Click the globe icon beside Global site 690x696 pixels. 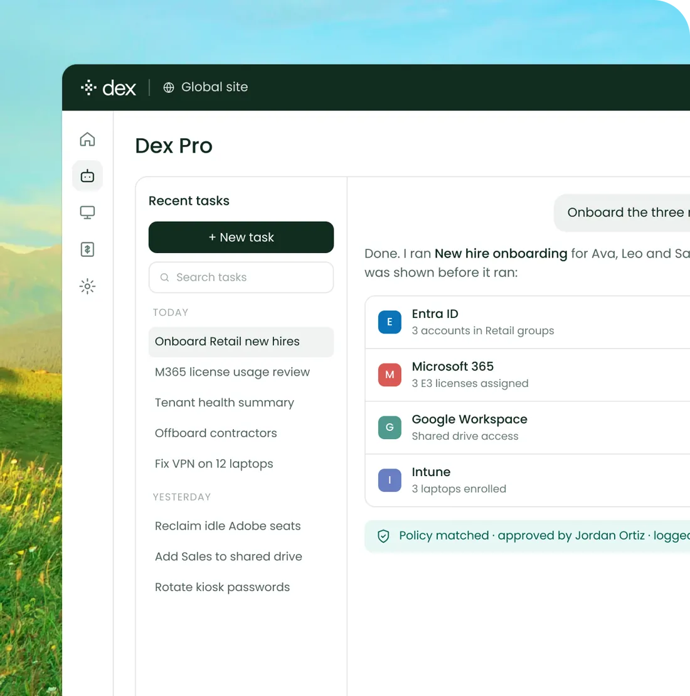pyautogui.click(x=168, y=87)
